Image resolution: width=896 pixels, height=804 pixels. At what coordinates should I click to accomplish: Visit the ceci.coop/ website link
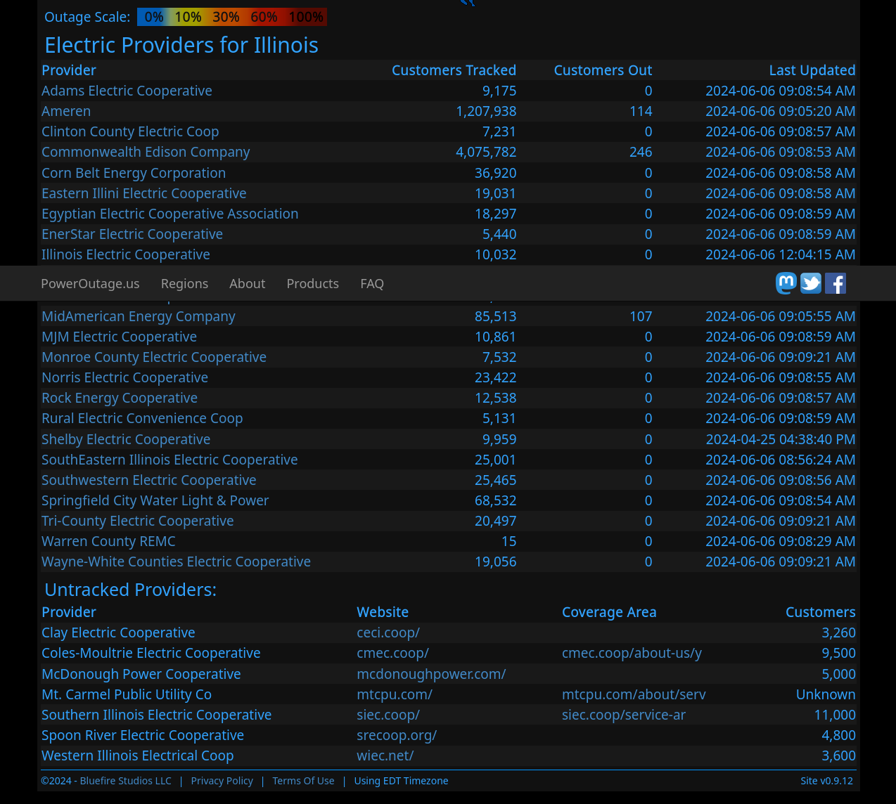tap(388, 633)
